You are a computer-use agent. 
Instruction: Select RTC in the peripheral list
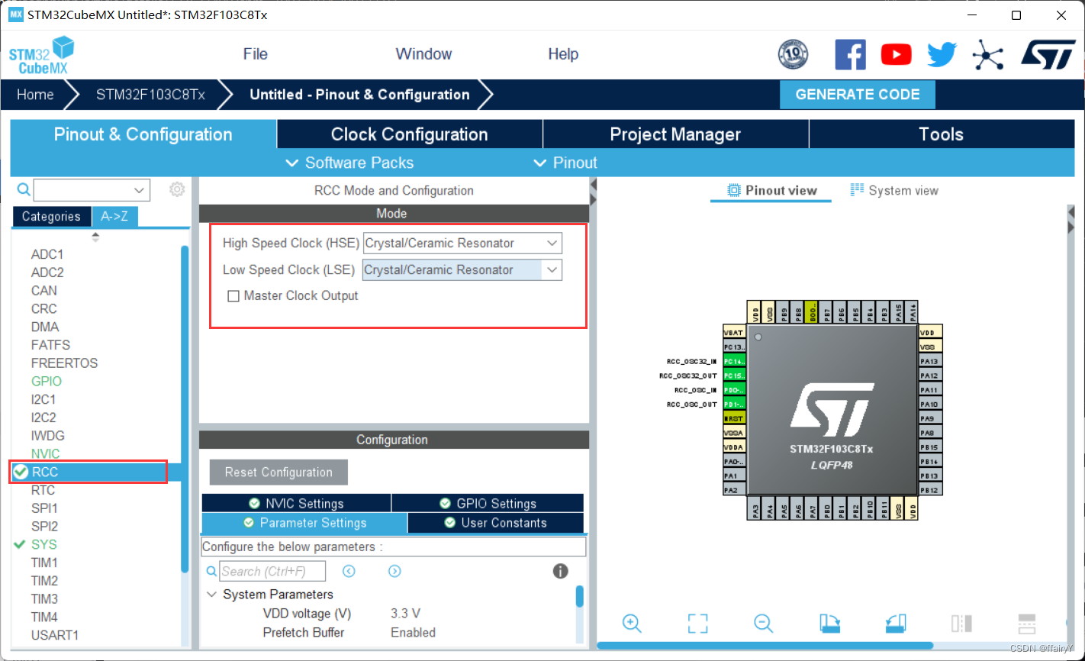43,490
